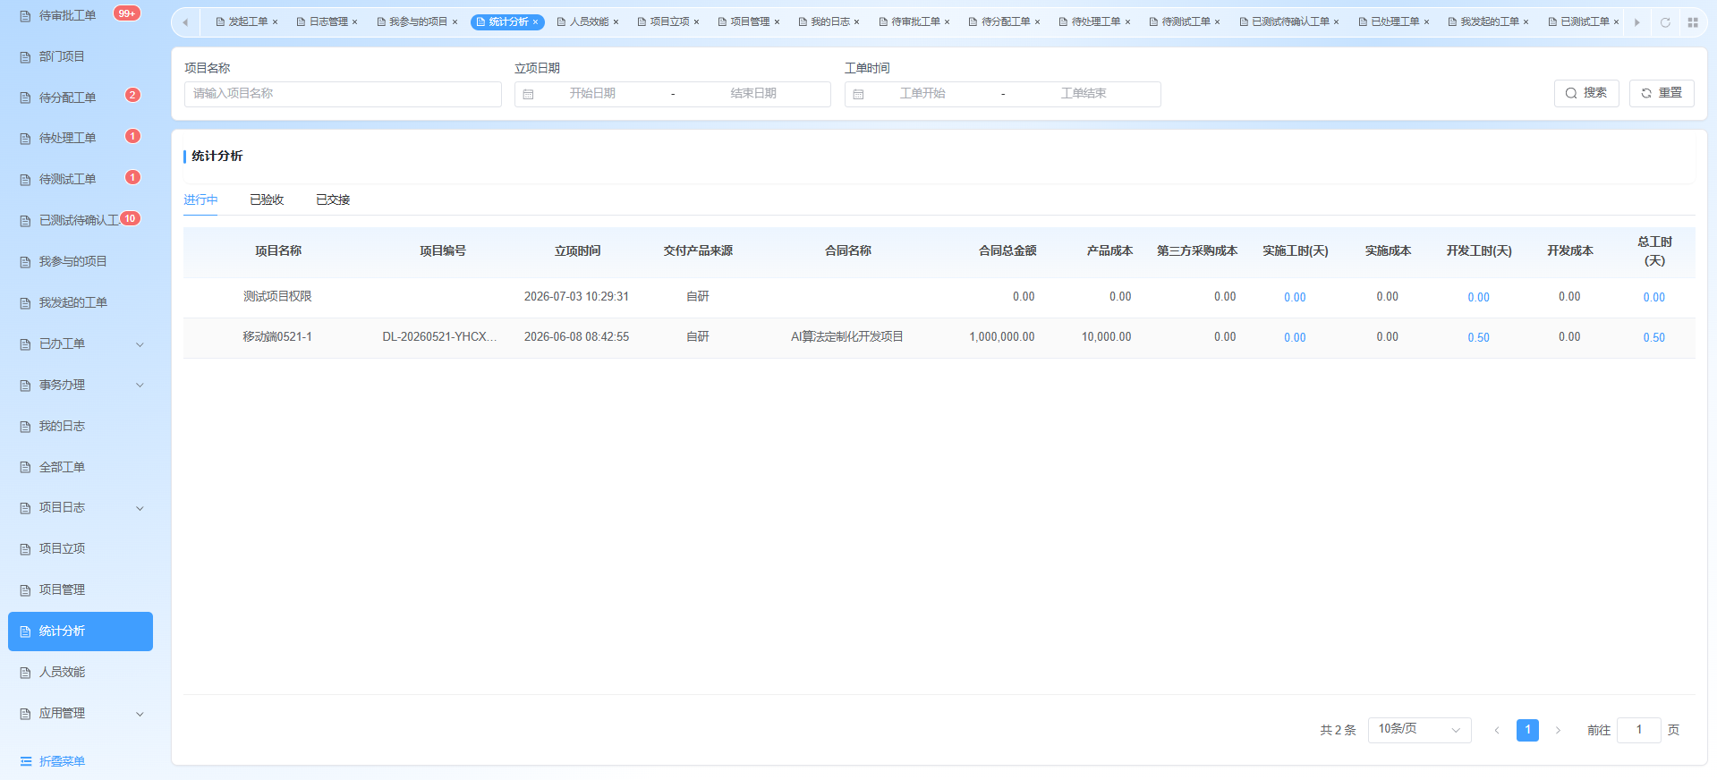This screenshot has width=1717, height=780.
Task: Close the 待分配工单 tab
Action: click(x=1037, y=22)
